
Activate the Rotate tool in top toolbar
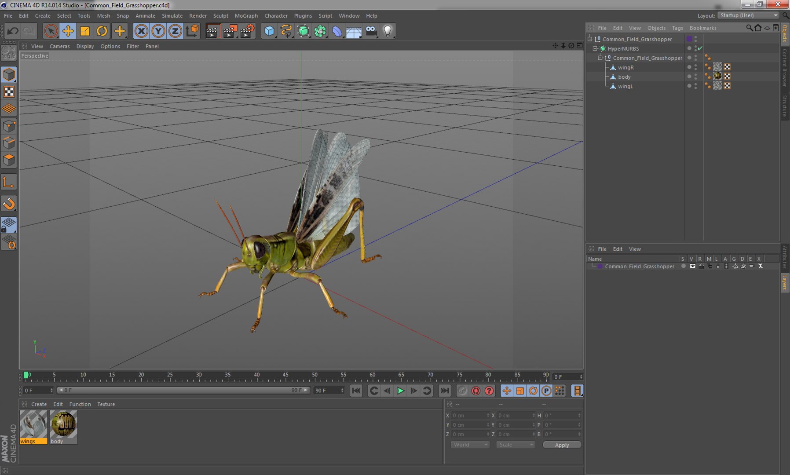(x=102, y=31)
